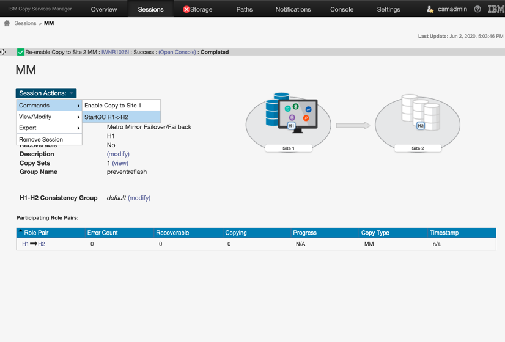
Task: Modify the H1-H2 Consistency Group
Action: point(139,198)
